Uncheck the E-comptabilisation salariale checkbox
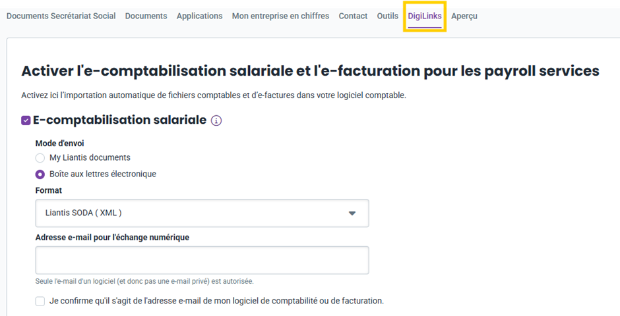This screenshot has height=316, width=620. click(26, 120)
